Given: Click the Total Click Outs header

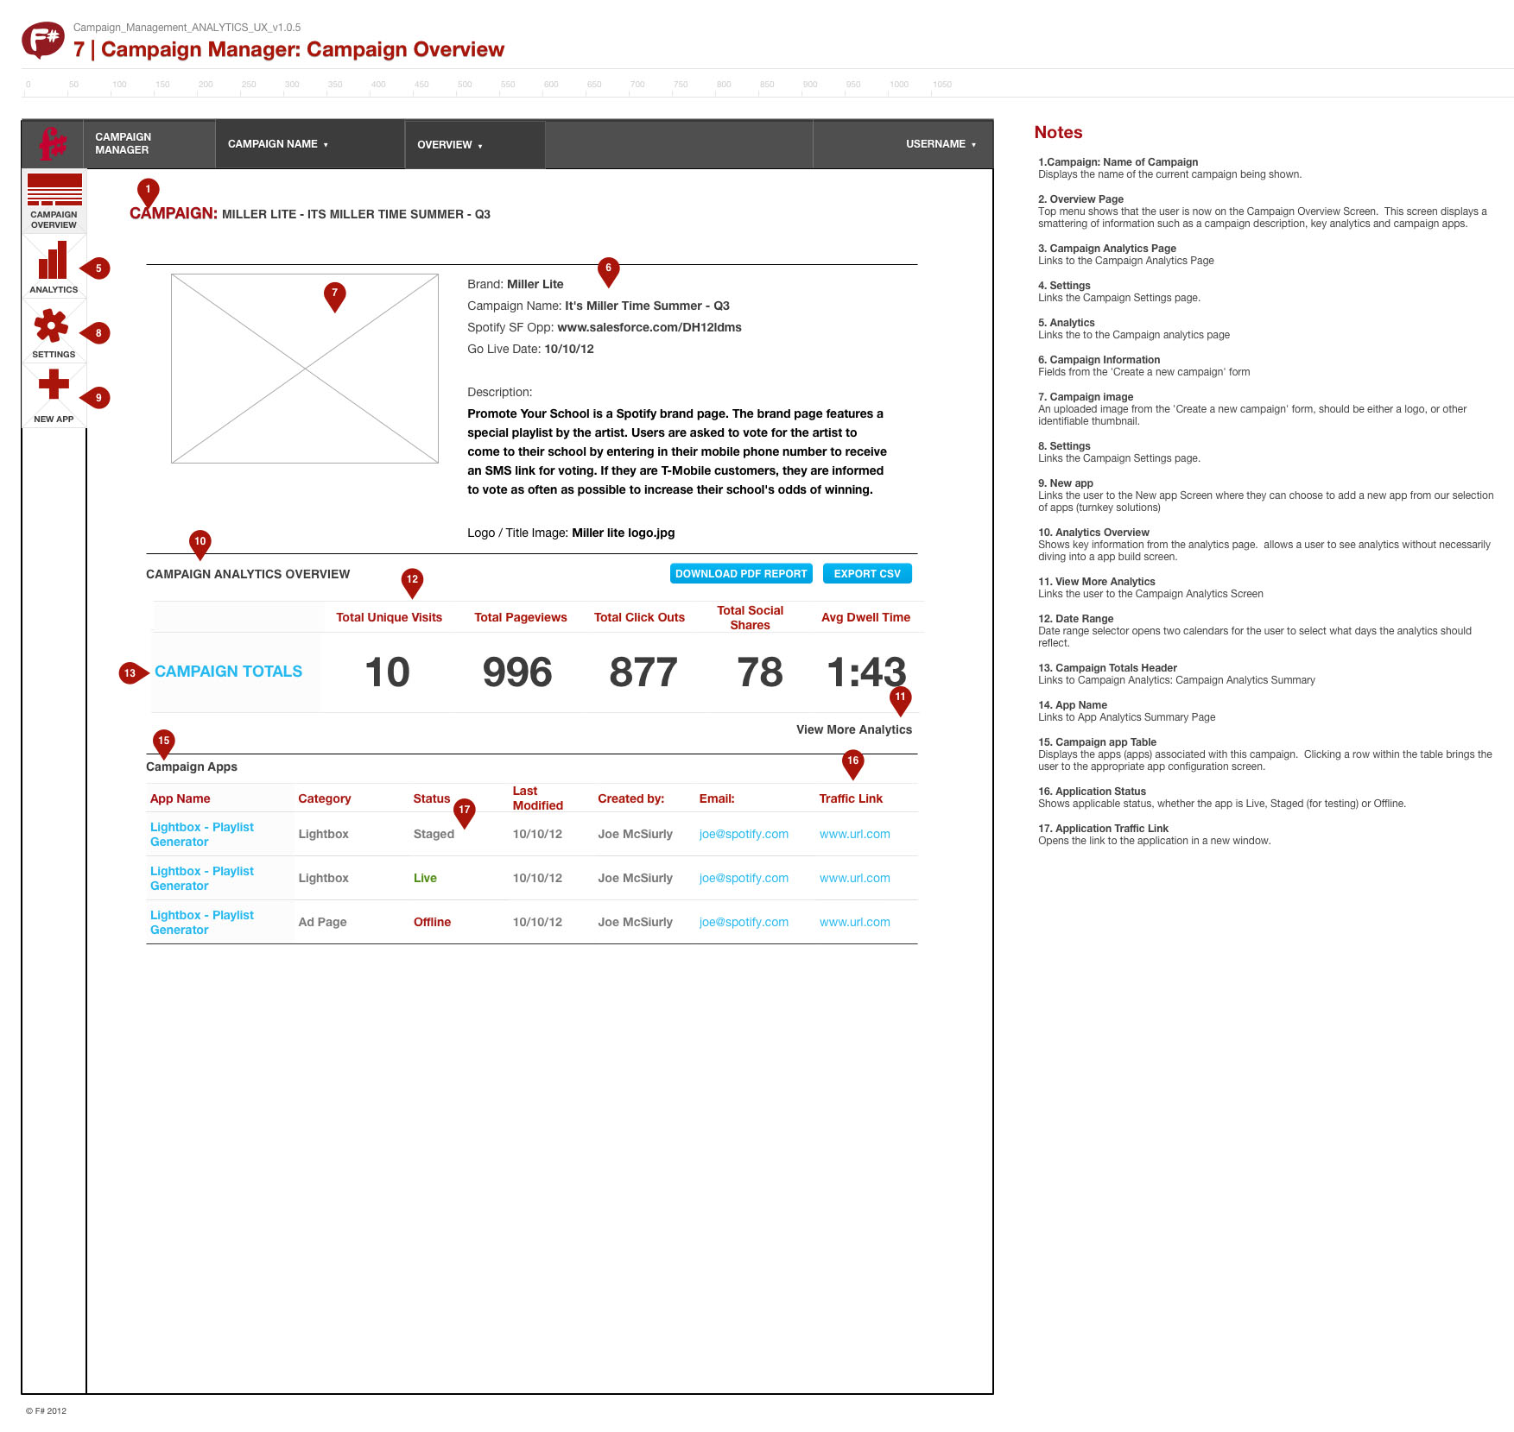Looking at the screenshot, I should point(640,618).
